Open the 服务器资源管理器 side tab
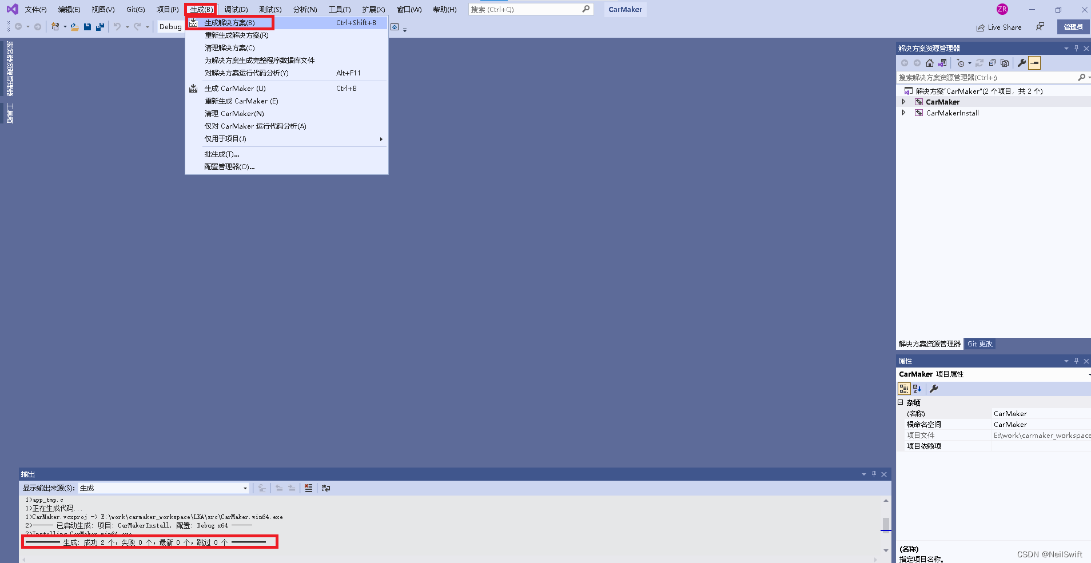 pos(10,69)
